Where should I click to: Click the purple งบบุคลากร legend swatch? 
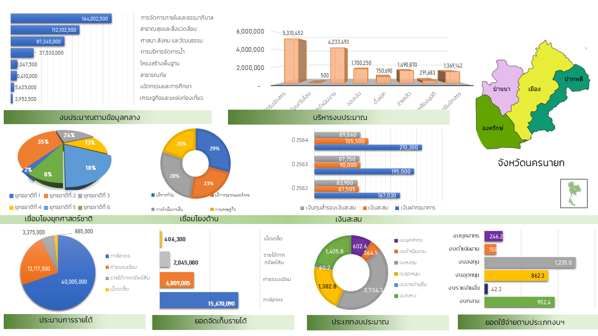[395, 240]
